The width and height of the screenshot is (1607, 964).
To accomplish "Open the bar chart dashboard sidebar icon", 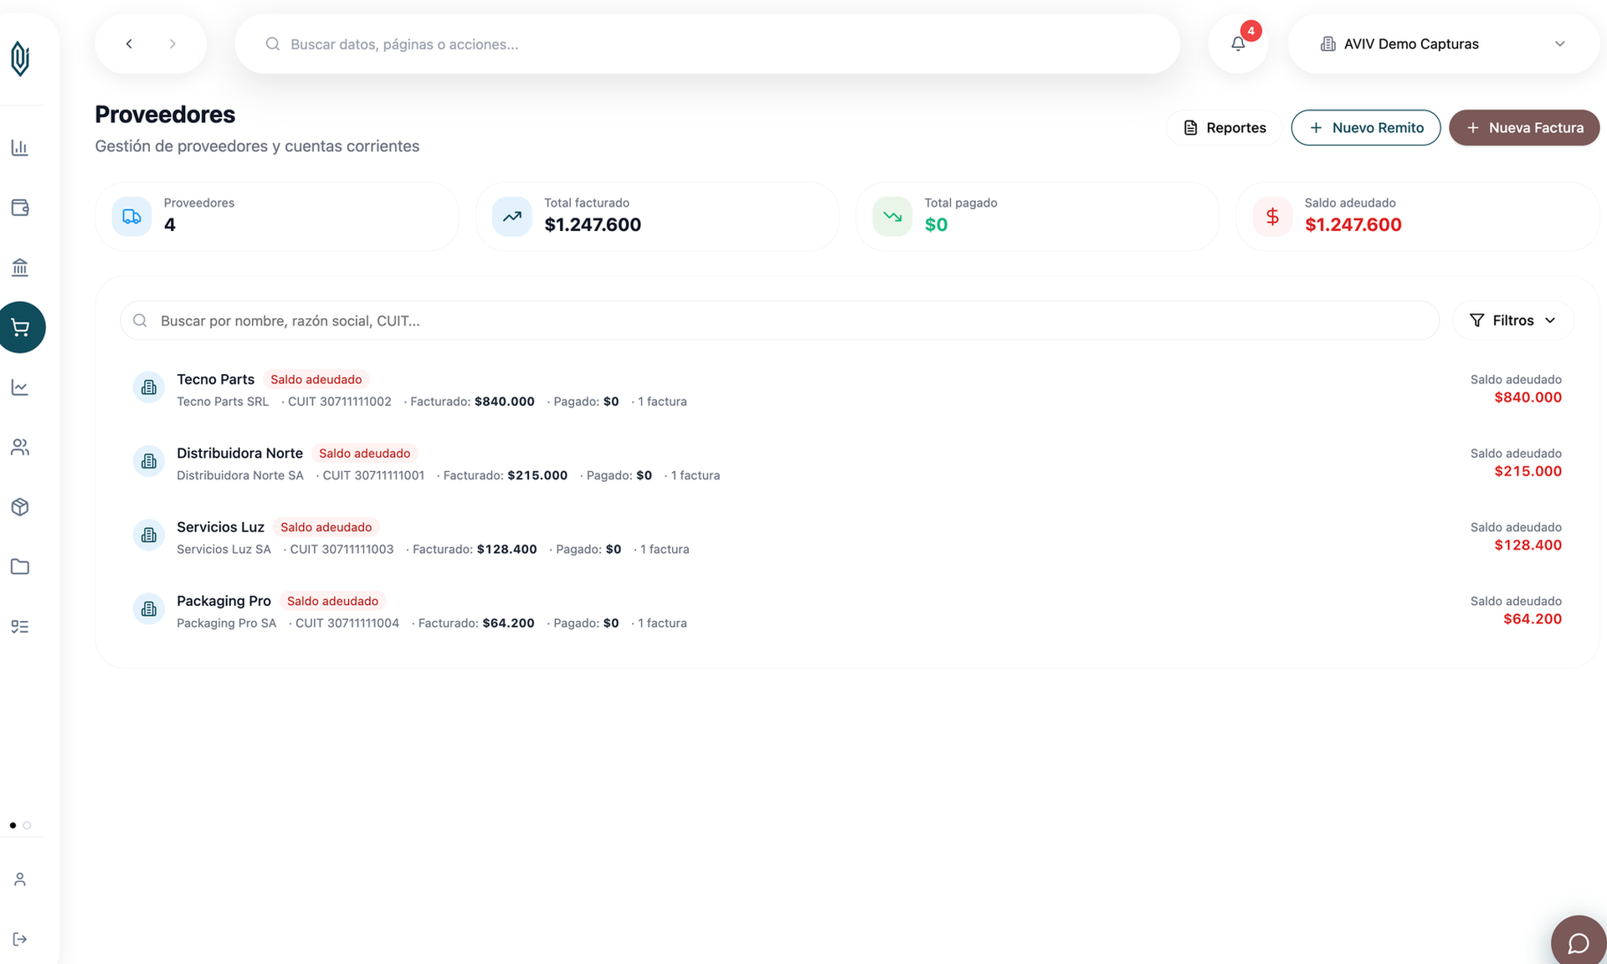I will click(20, 148).
